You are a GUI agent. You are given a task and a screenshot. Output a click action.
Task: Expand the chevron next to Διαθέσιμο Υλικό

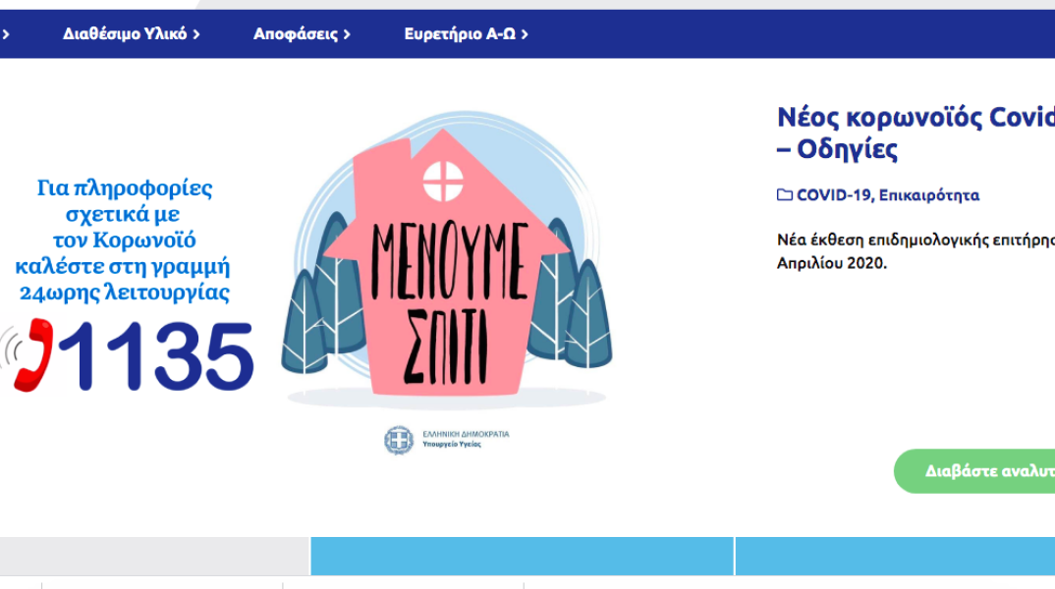196,34
